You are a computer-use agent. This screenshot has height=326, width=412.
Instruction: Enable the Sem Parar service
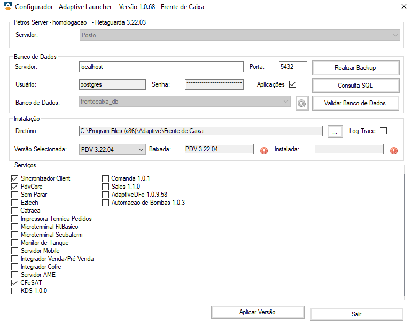click(15, 195)
